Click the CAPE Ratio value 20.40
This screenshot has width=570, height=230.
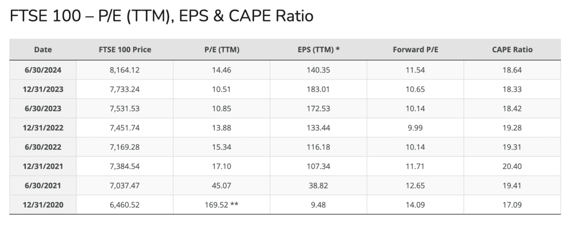[x=512, y=166]
